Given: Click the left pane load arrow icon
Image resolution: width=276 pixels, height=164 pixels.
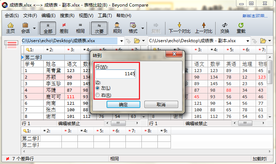Looking at the screenshot, I should (128, 41).
